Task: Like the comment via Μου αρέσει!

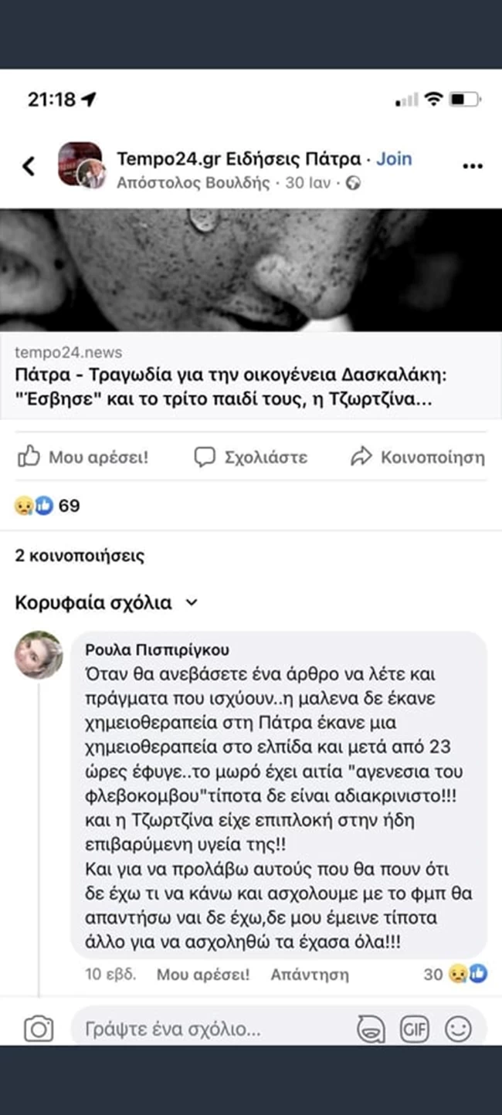Action: click(x=203, y=974)
